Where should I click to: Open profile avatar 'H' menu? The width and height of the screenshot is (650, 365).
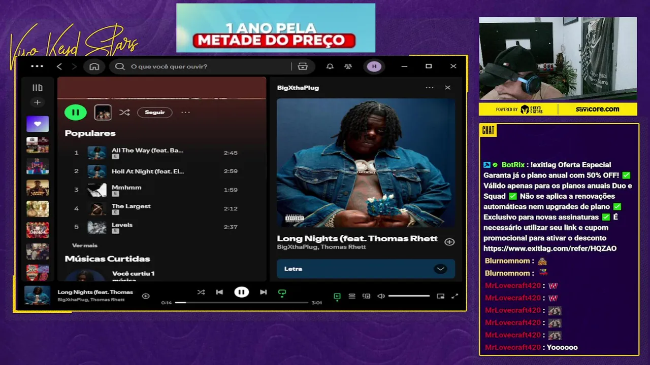click(x=374, y=66)
